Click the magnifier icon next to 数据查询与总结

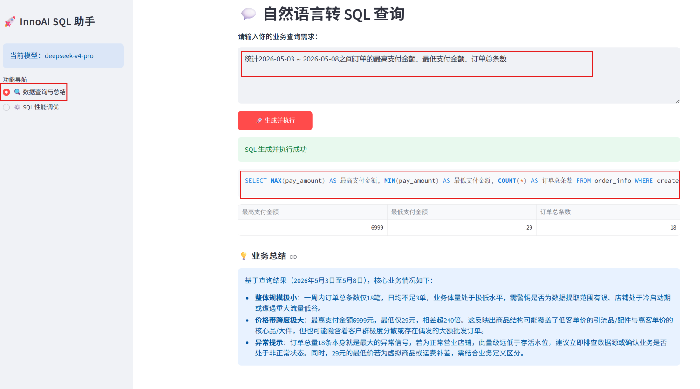pos(17,92)
